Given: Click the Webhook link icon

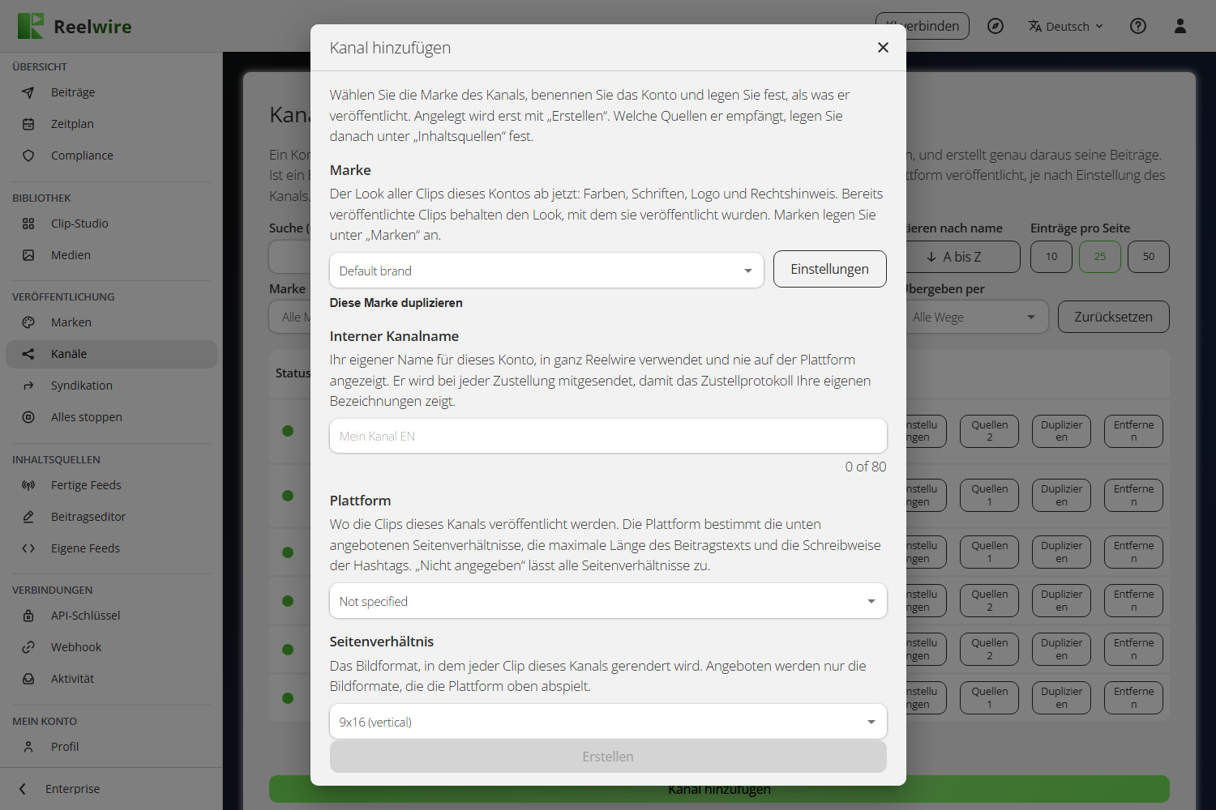Looking at the screenshot, I should coord(28,647).
